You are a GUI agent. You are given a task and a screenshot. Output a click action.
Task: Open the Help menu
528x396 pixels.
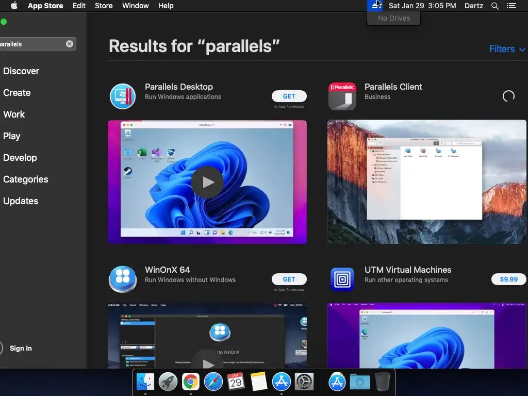tap(166, 6)
